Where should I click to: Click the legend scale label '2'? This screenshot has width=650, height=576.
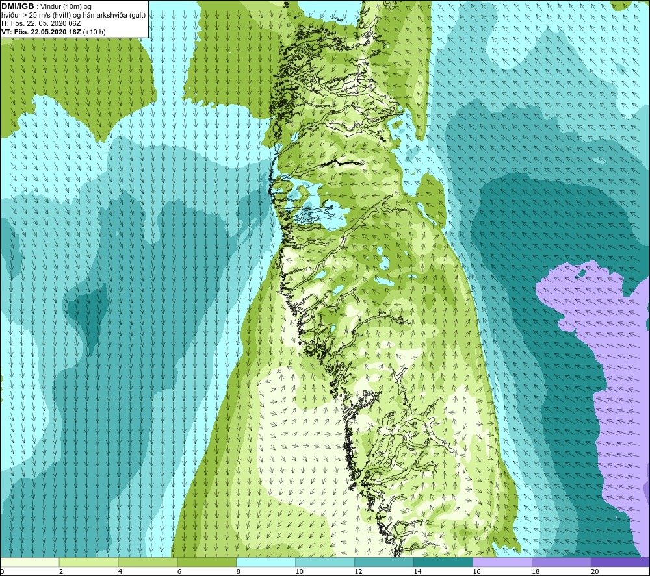(x=61, y=571)
